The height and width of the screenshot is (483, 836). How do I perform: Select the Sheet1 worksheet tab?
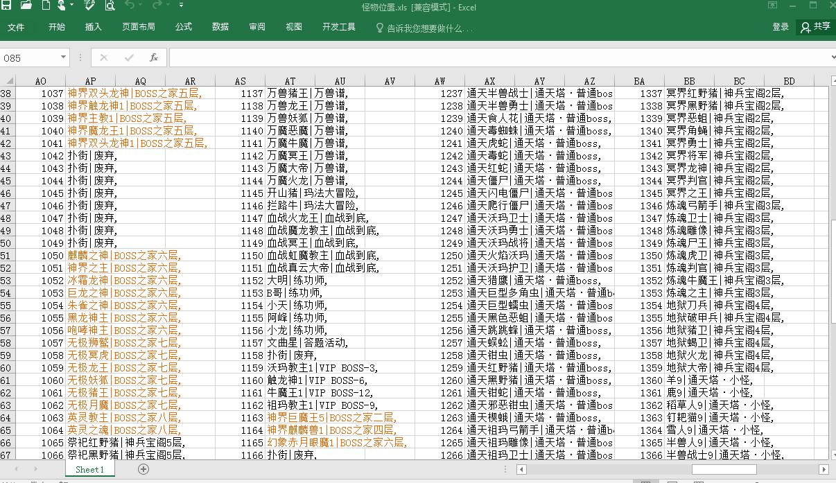pos(89,469)
